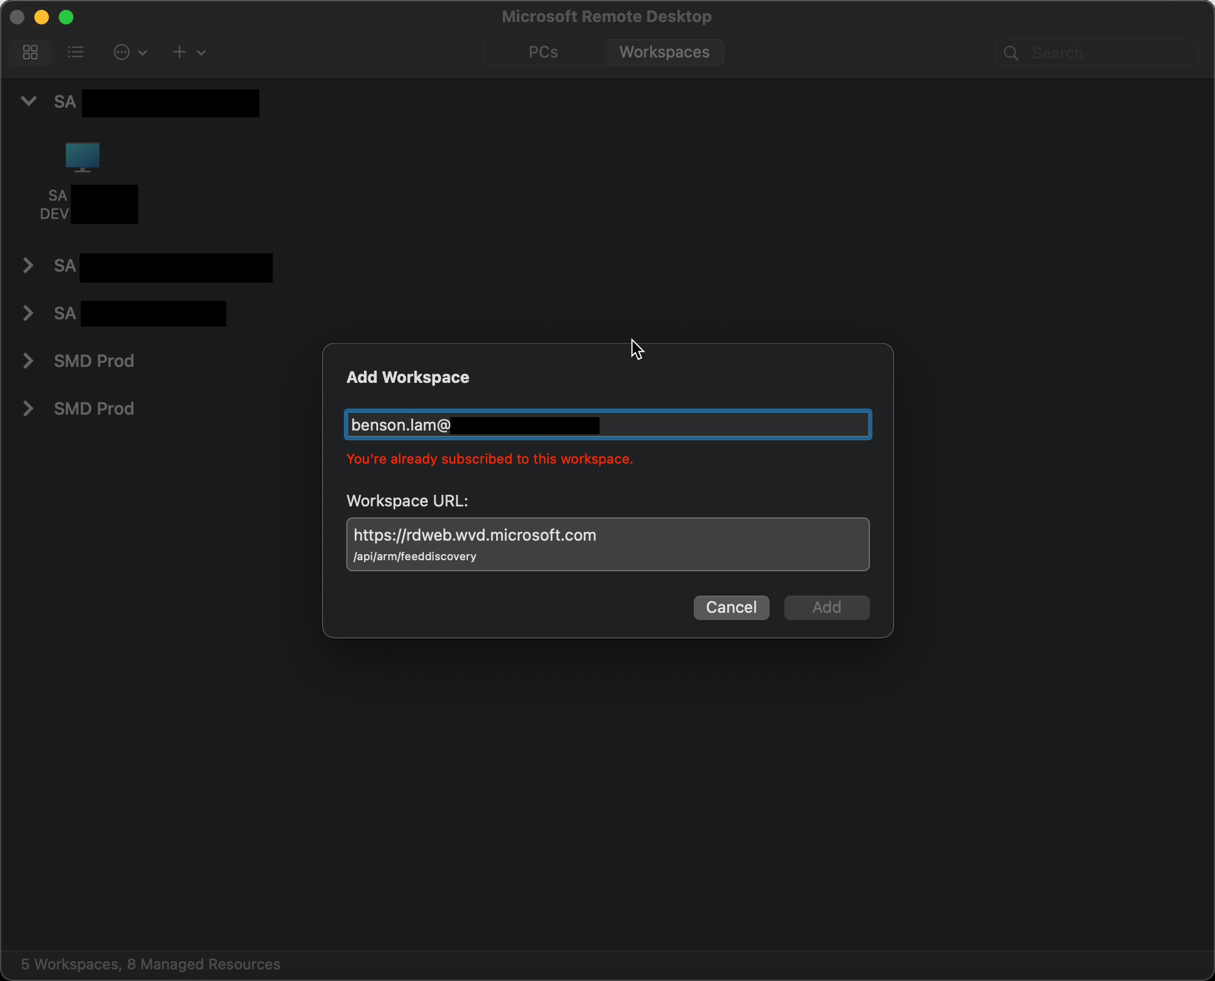Screen dimensions: 1215x981
Task: Click the magnifying glass search icon
Action: coord(1011,53)
